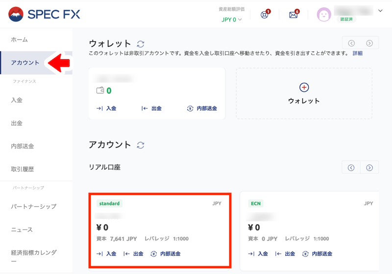The image size is (392, 274).
Task: Go to next real account with right arrow
Action: click(x=369, y=168)
